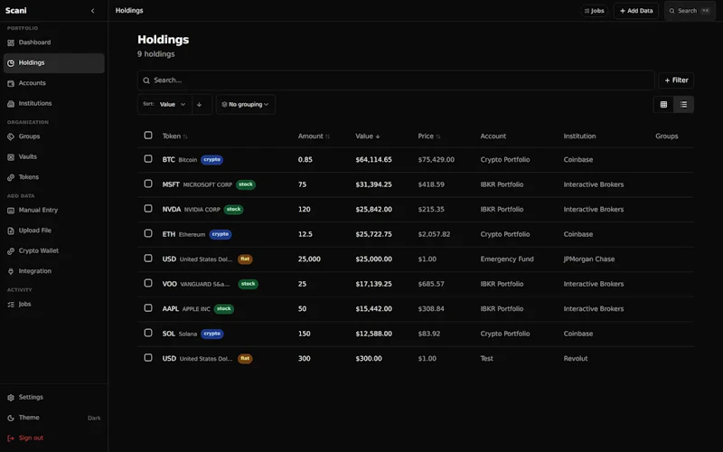Toggle the sort direction arrow button
Image resolution: width=723 pixels, height=452 pixels.
[x=200, y=104]
